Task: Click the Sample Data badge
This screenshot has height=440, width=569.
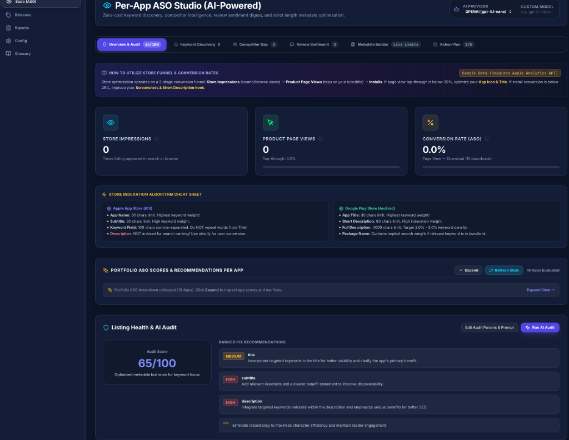Action: coord(510,73)
